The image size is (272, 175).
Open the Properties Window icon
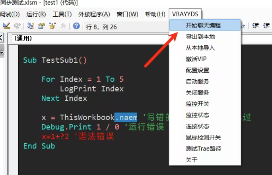coord(41,26)
